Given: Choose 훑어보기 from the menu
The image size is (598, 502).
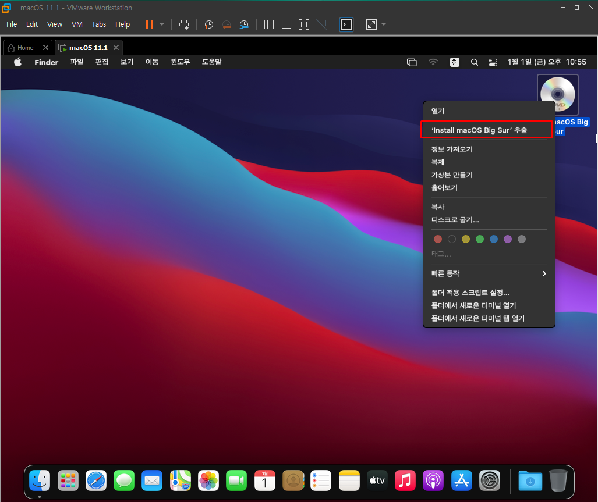Looking at the screenshot, I should [489, 188].
